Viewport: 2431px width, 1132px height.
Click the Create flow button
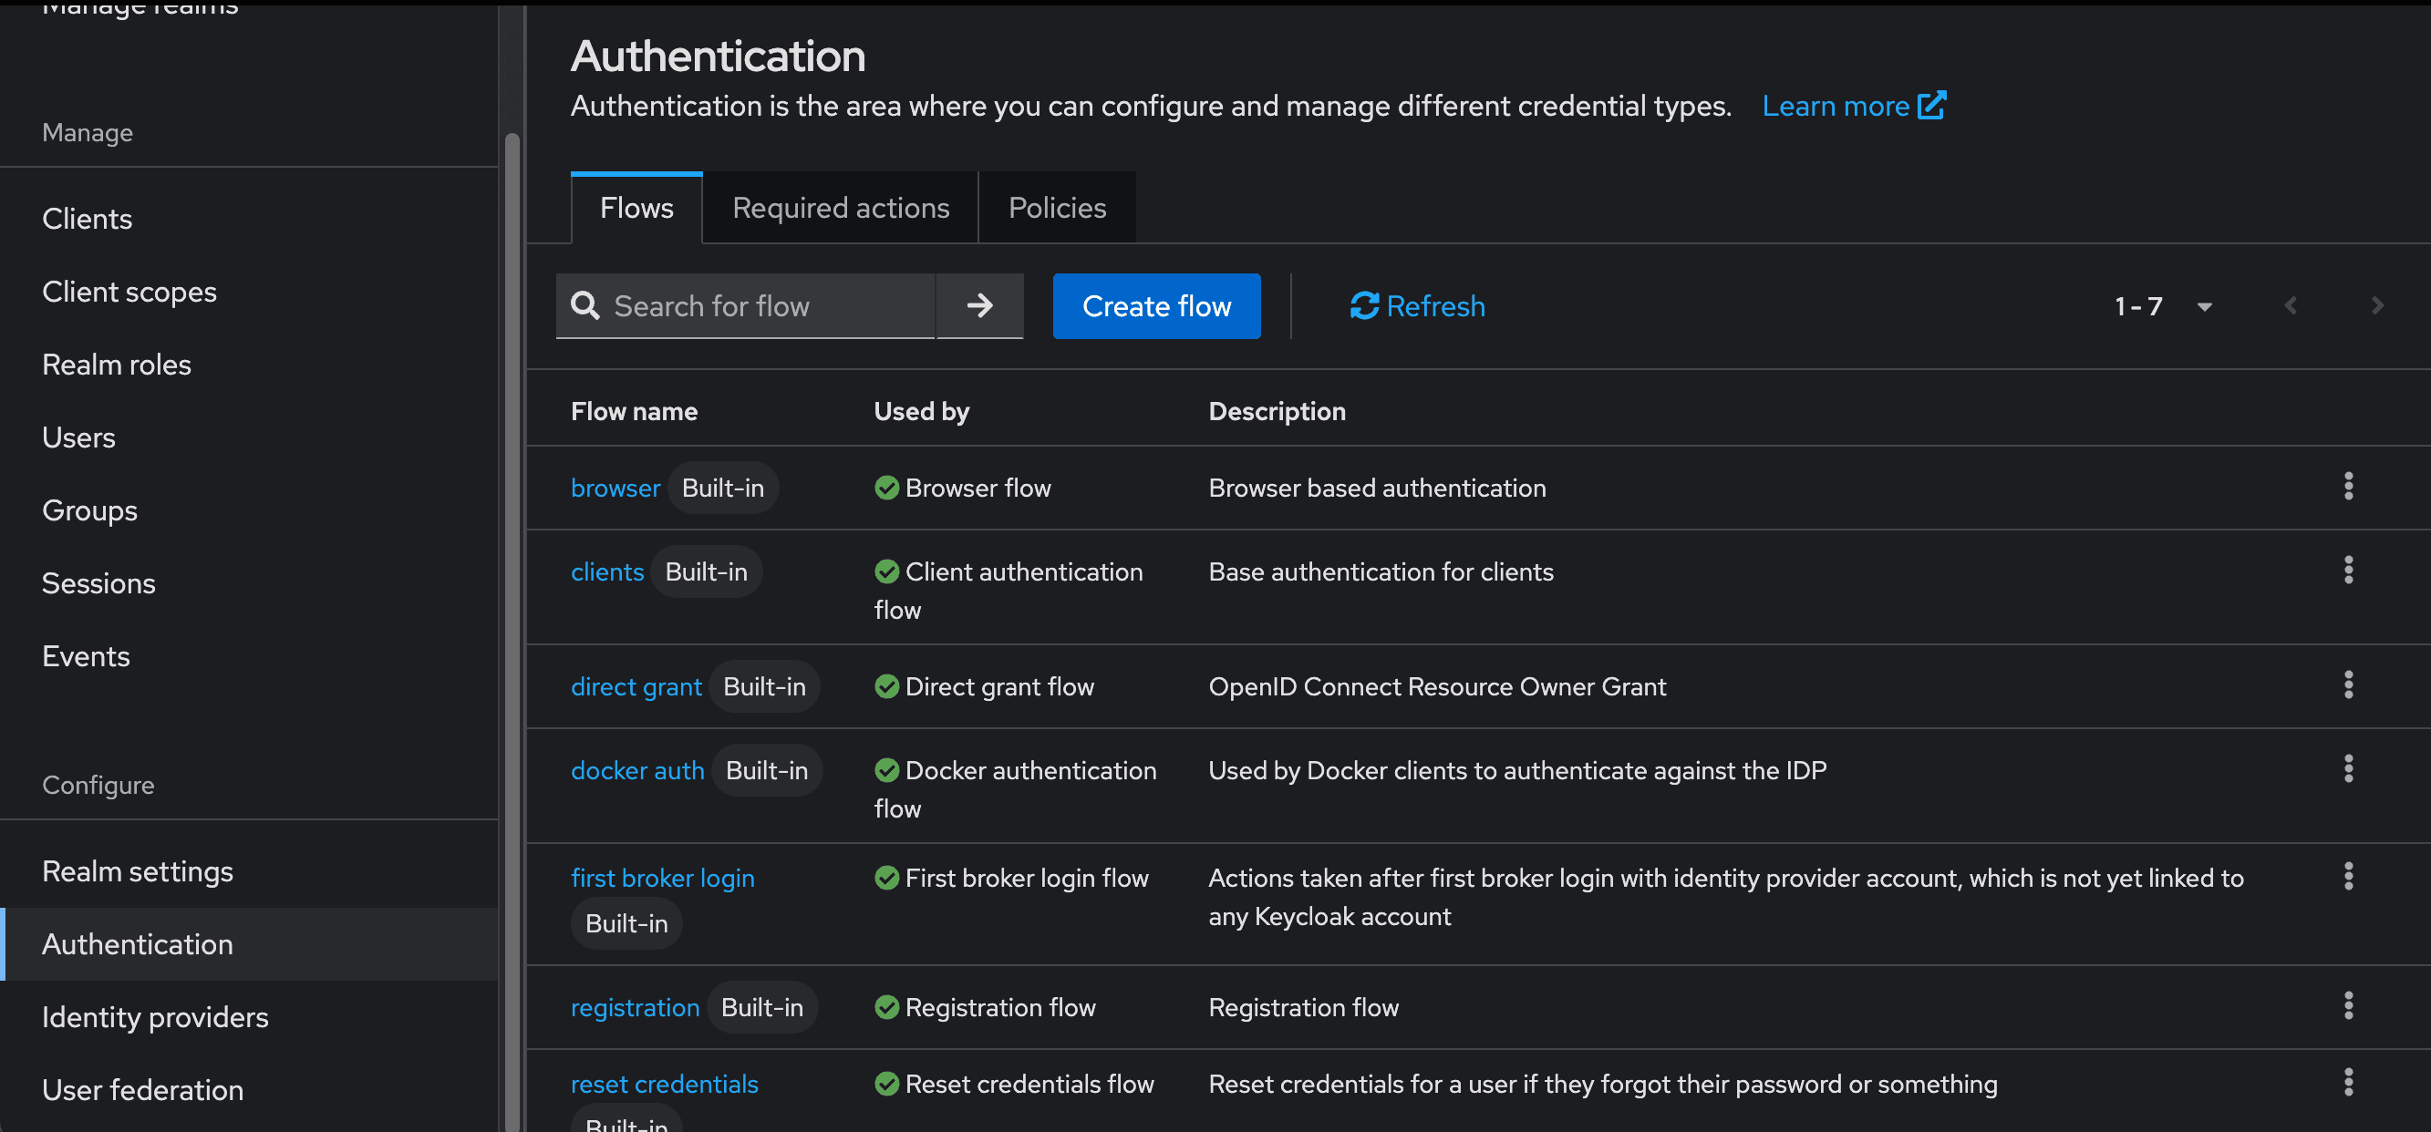click(1156, 305)
